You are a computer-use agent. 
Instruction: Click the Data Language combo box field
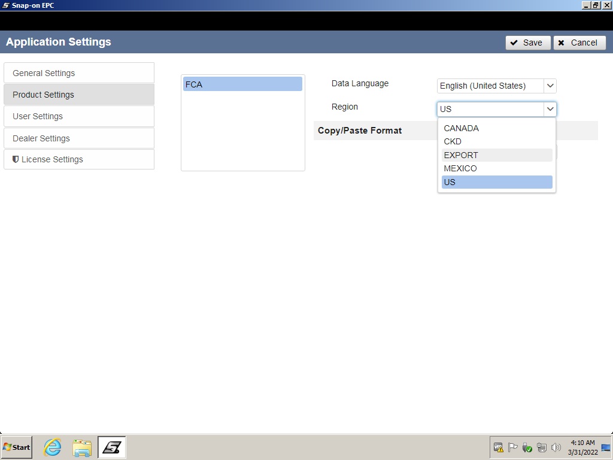click(x=496, y=86)
